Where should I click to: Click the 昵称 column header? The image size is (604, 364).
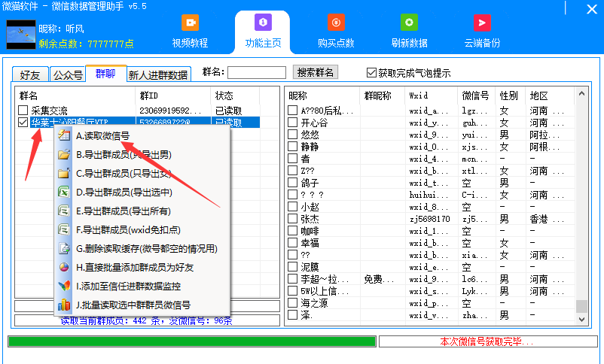point(323,96)
